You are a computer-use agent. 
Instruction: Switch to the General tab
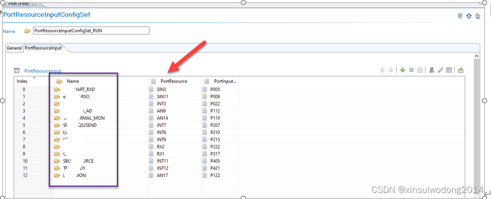[x=14, y=48]
